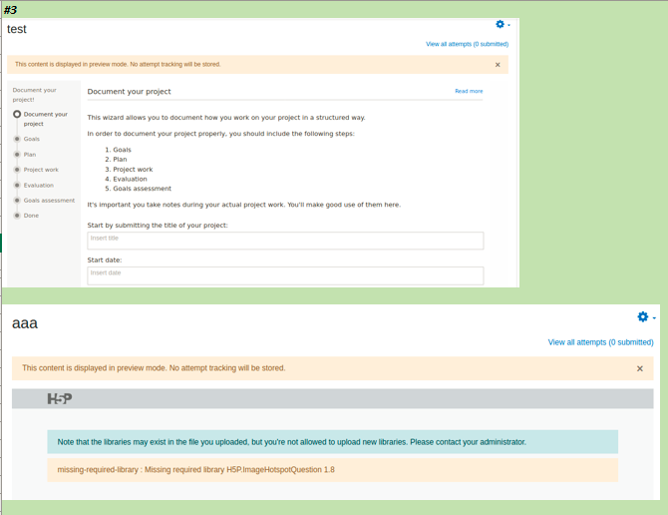
Task: Click the H5P logo in grey header
Action: (x=60, y=398)
